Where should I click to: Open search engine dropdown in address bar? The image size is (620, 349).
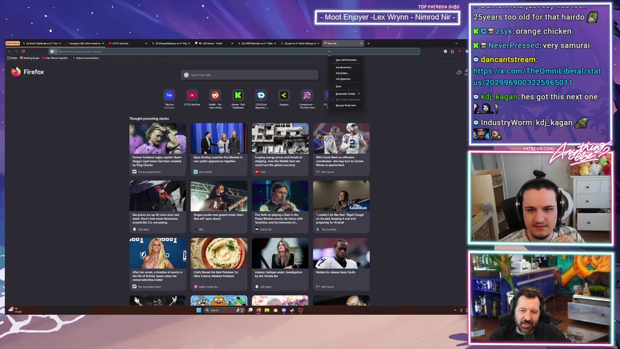point(53,51)
